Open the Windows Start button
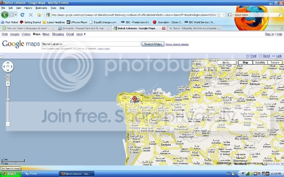The width and height of the screenshot is (284, 177). [11, 174]
